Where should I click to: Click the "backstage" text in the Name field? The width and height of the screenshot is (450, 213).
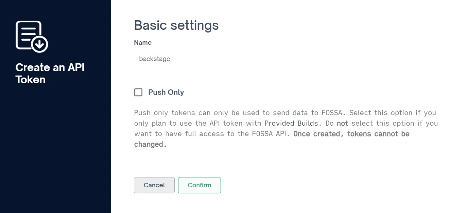point(155,59)
